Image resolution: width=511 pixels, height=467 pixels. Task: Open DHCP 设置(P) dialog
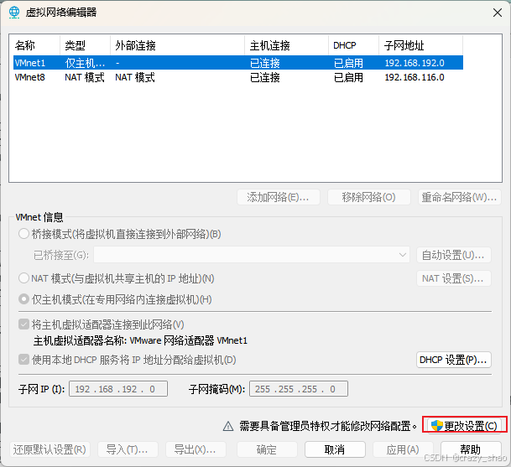(454, 360)
